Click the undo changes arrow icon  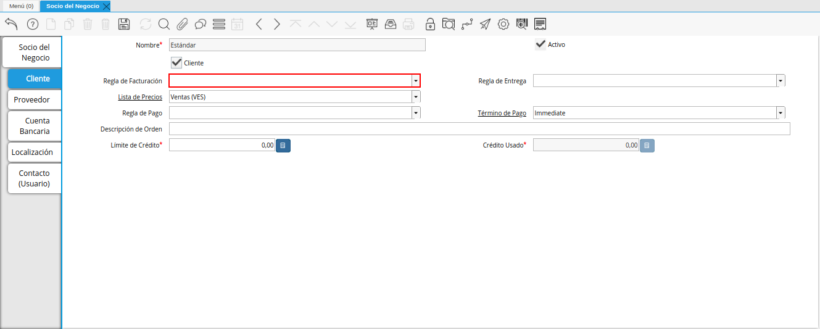point(11,24)
